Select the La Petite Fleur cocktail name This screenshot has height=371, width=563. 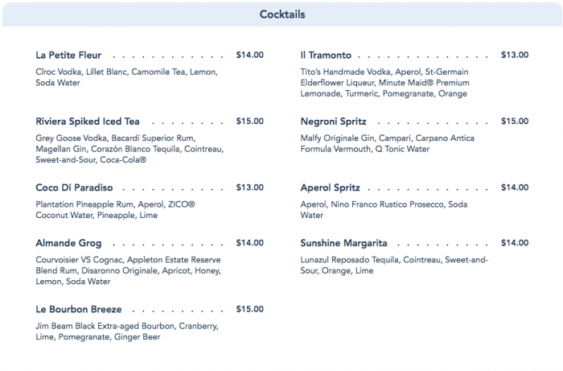pos(68,56)
